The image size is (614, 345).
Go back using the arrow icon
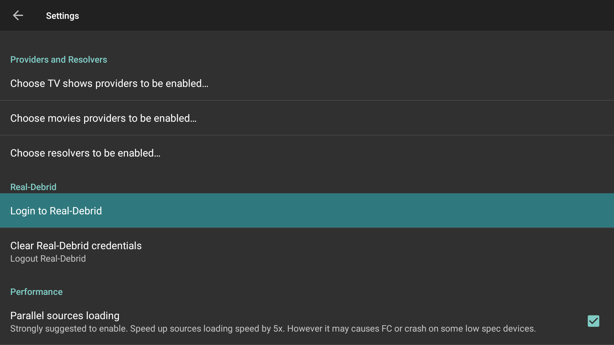[x=18, y=15]
